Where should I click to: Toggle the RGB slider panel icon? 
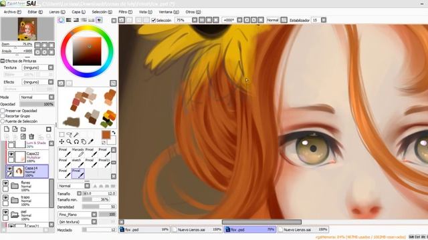pyautogui.click(x=68, y=20)
